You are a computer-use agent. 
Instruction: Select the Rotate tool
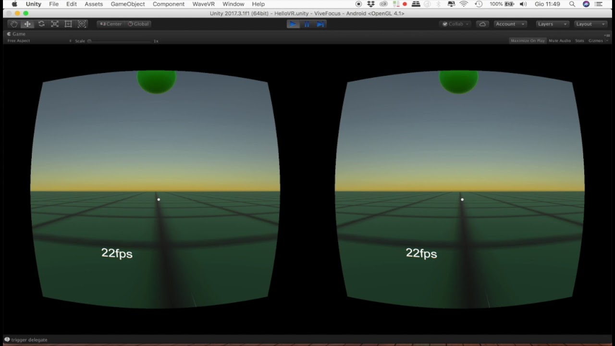[41, 24]
